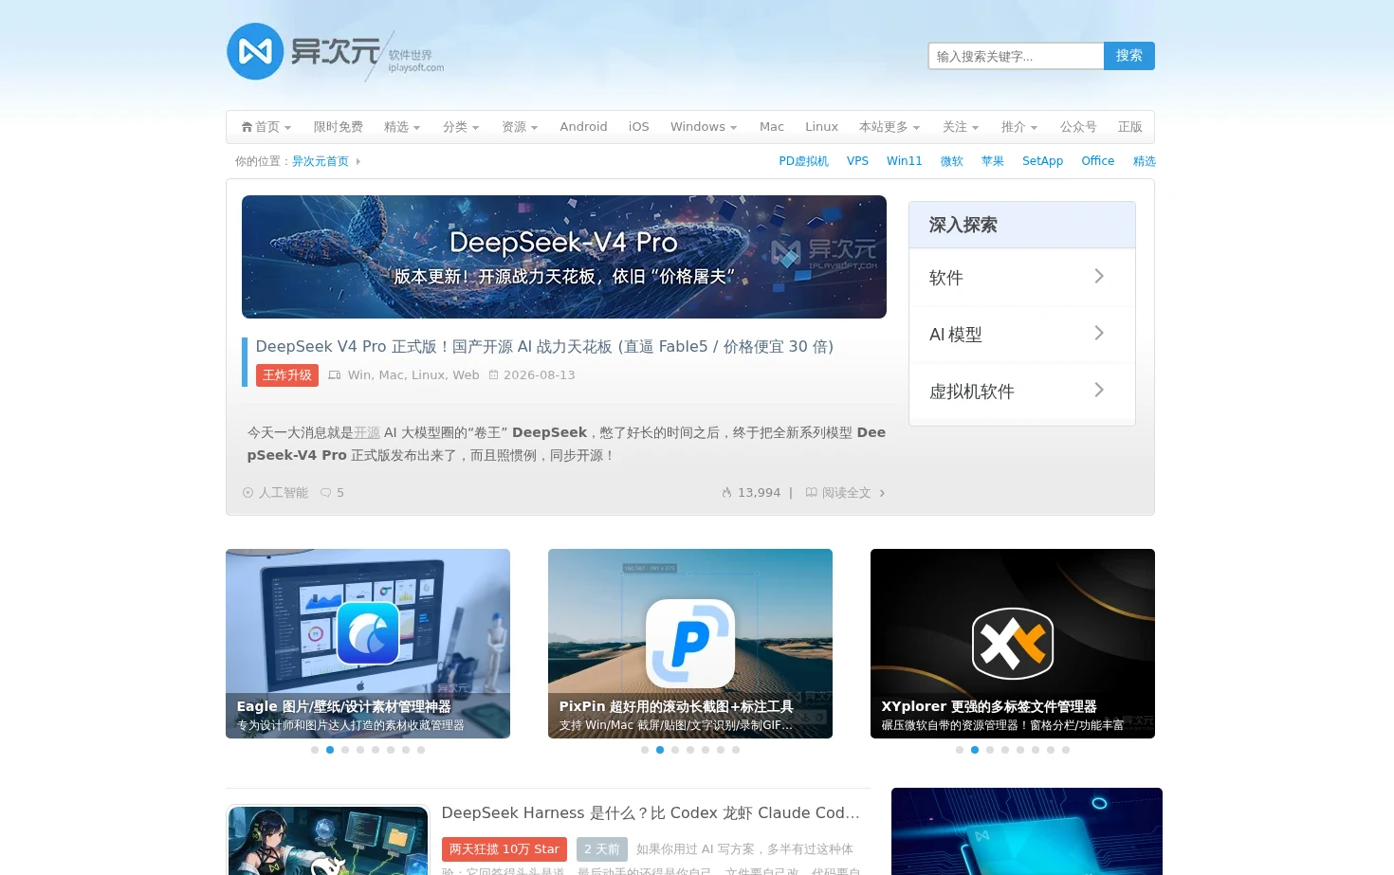
Task: Open the Linux menu item
Action: click(x=821, y=127)
